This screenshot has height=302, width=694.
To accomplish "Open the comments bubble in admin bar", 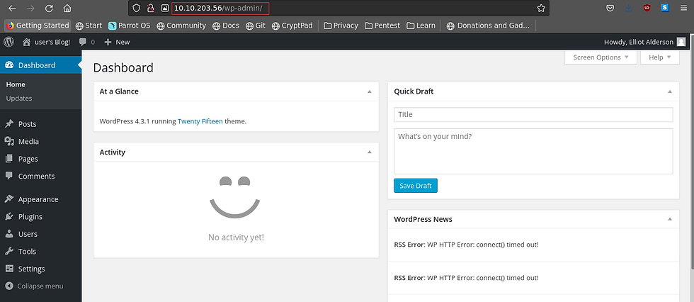I will click(86, 42).
